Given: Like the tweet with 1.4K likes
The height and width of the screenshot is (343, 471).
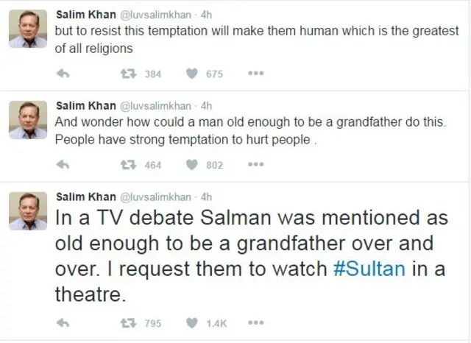Looking at the screenshot, I should (x=192, y=323).
